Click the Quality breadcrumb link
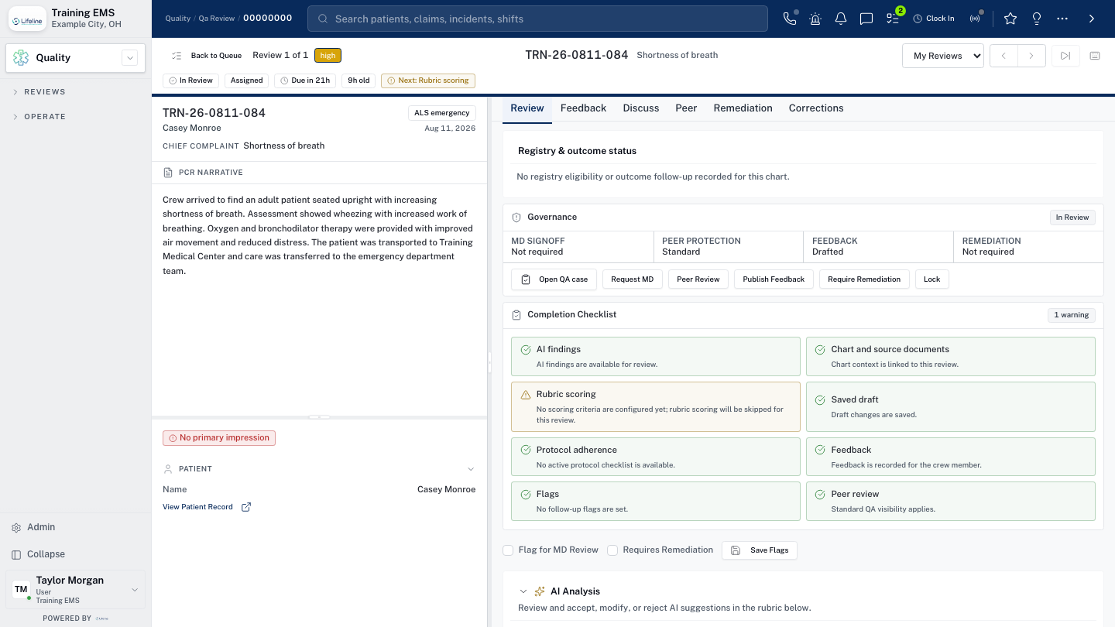1115x627 pixels. pyautogui.click(x=178, y=19)
